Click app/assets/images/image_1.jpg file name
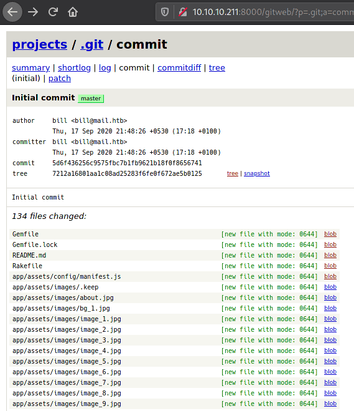 pyautogui.click(x=67, y=319)
